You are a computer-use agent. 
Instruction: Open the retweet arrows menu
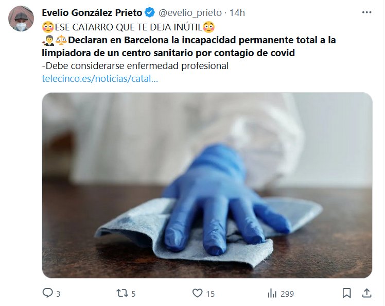click(122, 293)
